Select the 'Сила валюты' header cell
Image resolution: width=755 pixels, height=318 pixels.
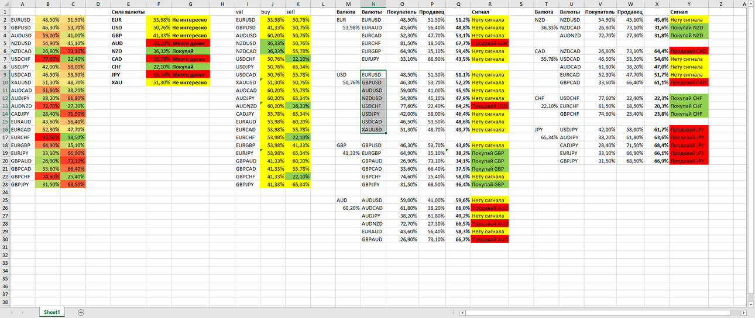coord(128,12)
